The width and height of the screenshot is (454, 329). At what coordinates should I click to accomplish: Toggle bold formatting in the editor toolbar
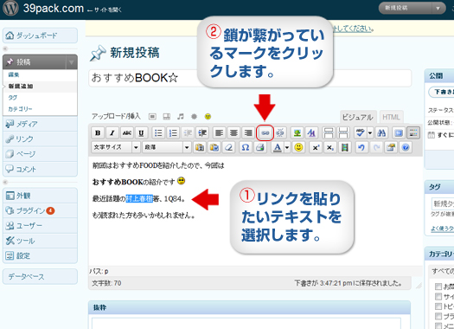click(x=98, y=132)
